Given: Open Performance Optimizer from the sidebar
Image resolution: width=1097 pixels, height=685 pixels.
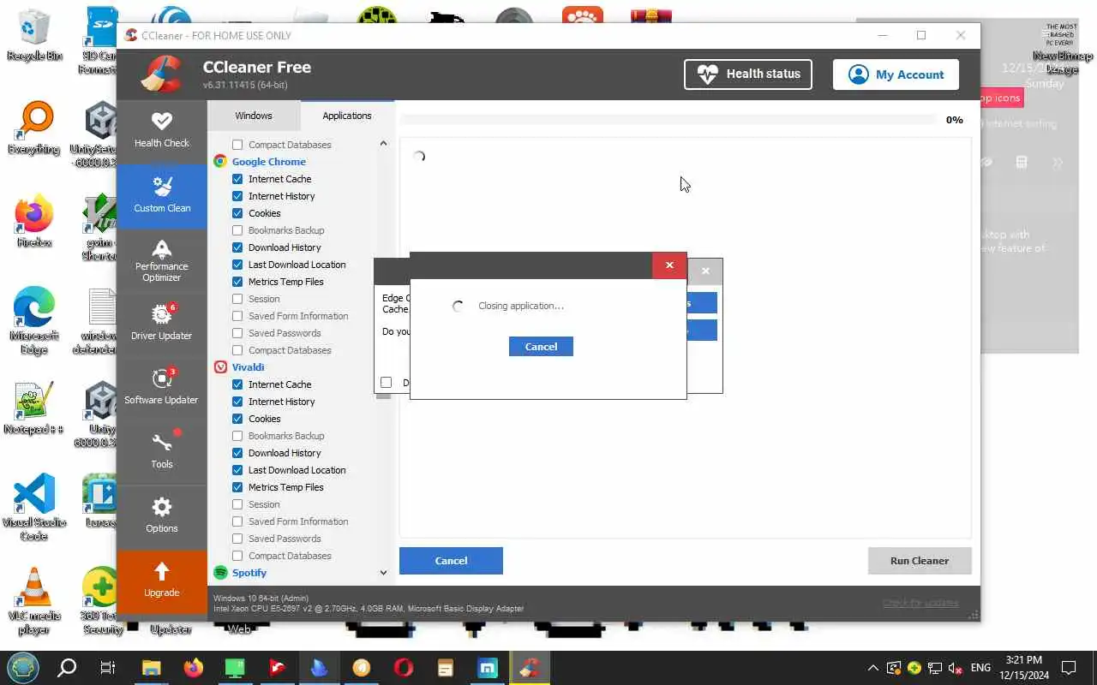Looking at the screenshot, I should (162, 260).
